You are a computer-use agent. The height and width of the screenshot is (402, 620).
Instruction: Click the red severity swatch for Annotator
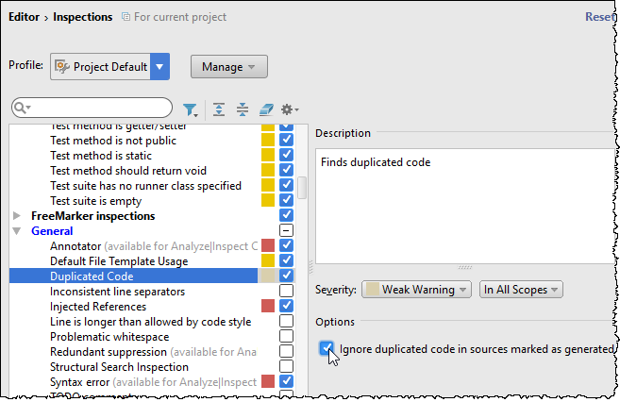(267, 246)
